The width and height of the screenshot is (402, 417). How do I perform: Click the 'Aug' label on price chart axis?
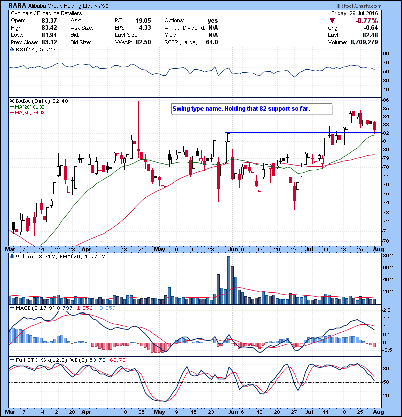pos(378,250)
